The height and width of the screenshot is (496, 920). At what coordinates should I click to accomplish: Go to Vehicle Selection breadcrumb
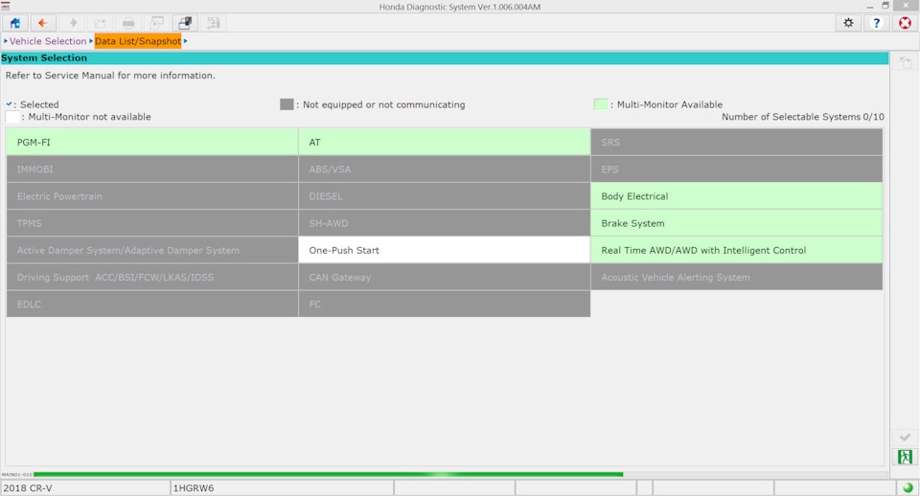pyautogui.click(x=48, y=41)
